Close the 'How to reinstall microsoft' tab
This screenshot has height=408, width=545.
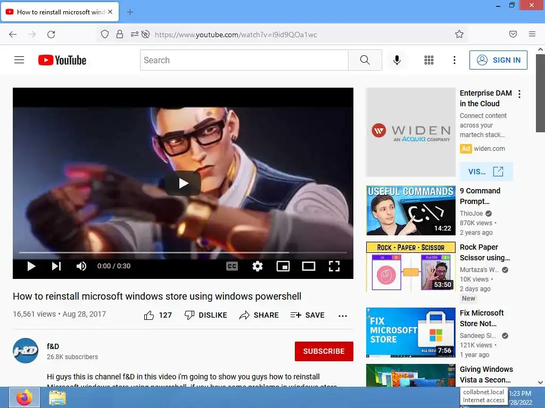coord(110,12)
